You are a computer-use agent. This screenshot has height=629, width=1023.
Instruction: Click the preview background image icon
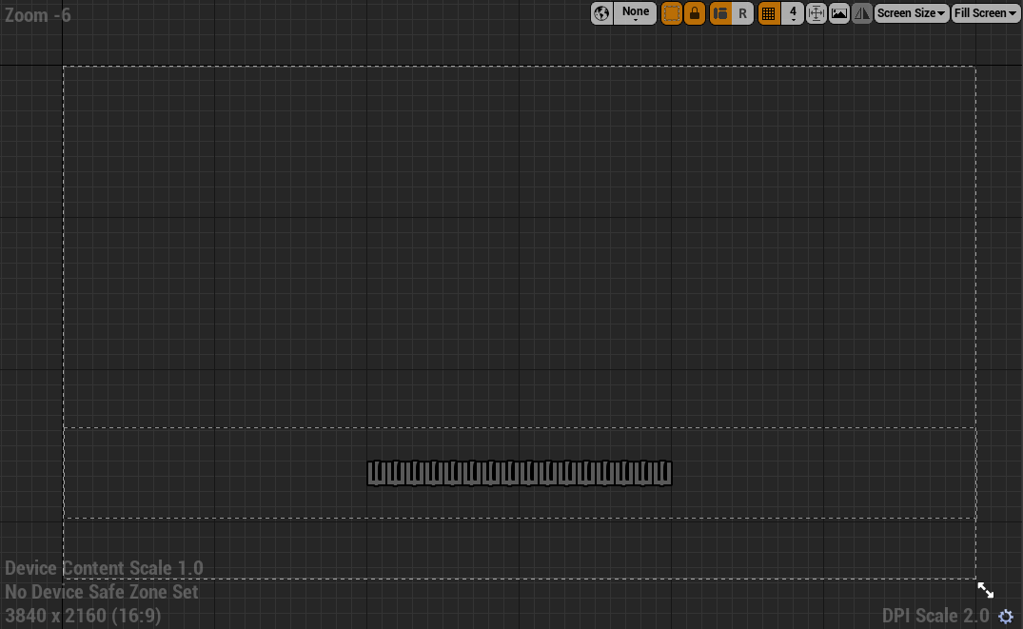[x=839, y=13]
